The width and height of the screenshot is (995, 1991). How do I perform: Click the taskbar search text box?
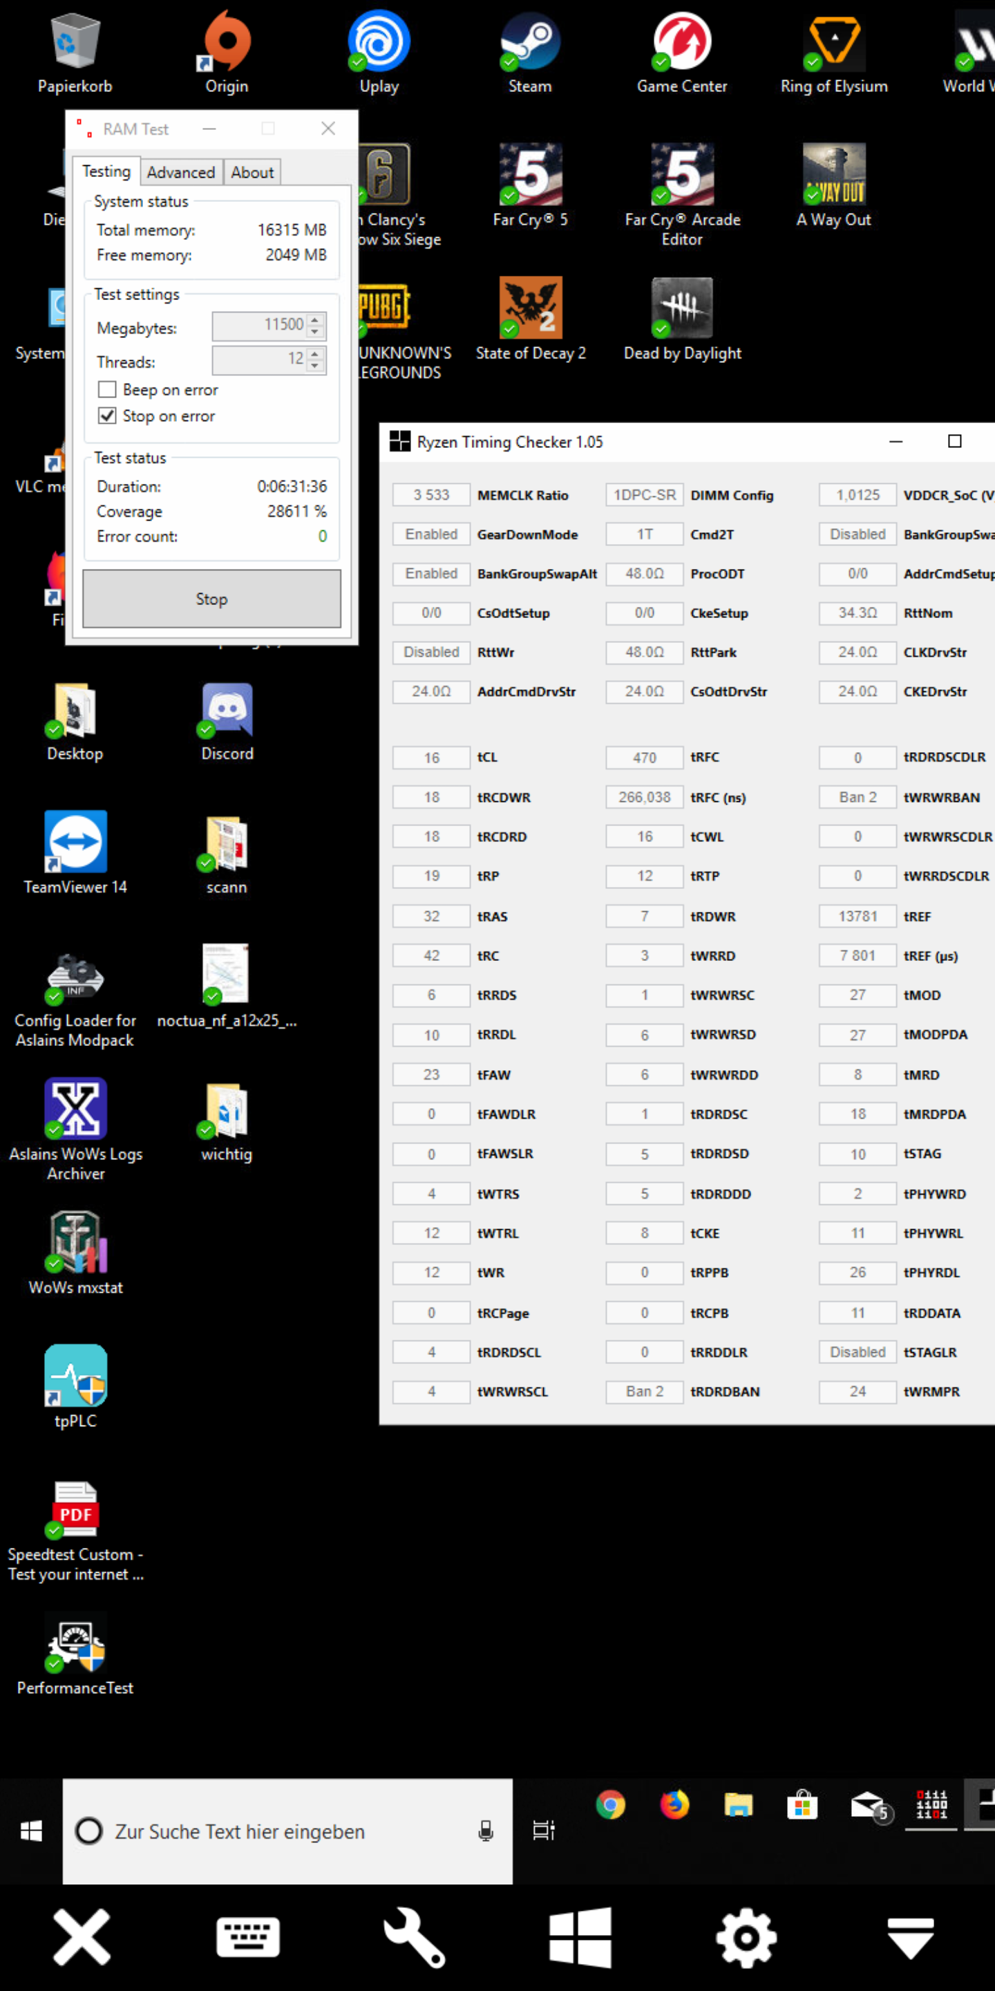[287, 1830]
